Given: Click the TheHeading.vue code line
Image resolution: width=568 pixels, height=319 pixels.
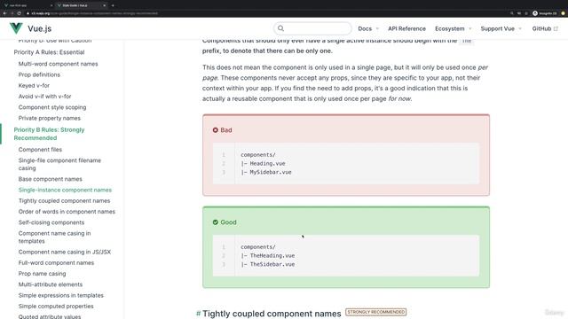Looking at the screenshot, I should point(268,256).
